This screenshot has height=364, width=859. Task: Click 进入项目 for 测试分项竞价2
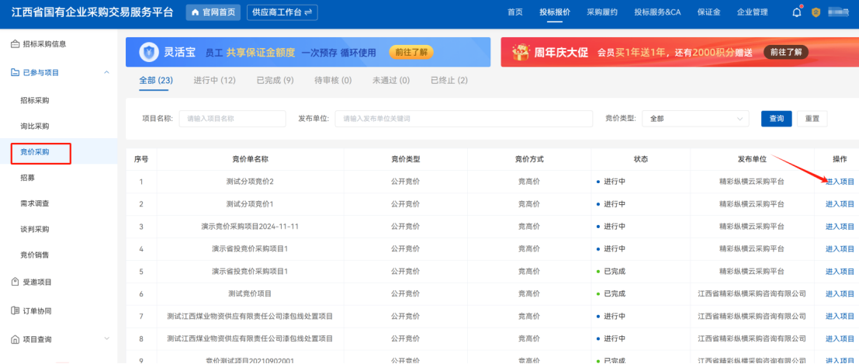coord(840,182)
